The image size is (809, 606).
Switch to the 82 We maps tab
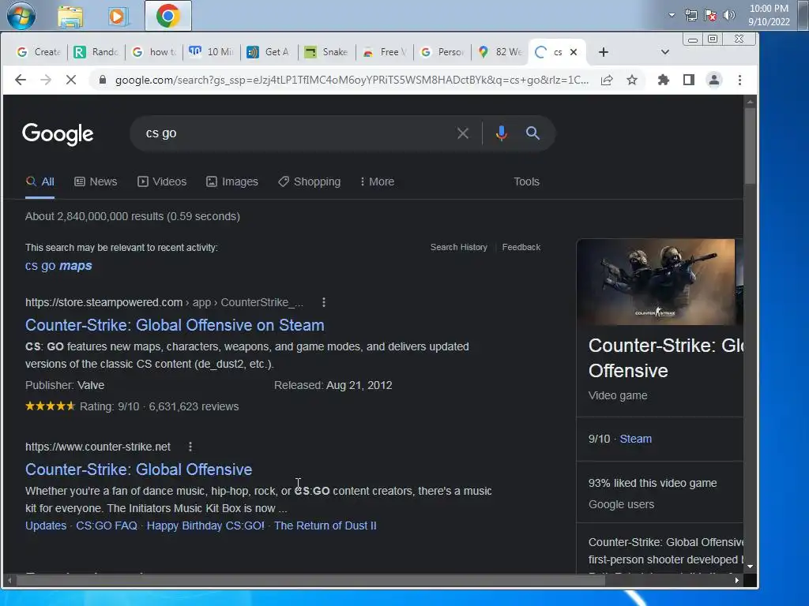pos(500,52)
